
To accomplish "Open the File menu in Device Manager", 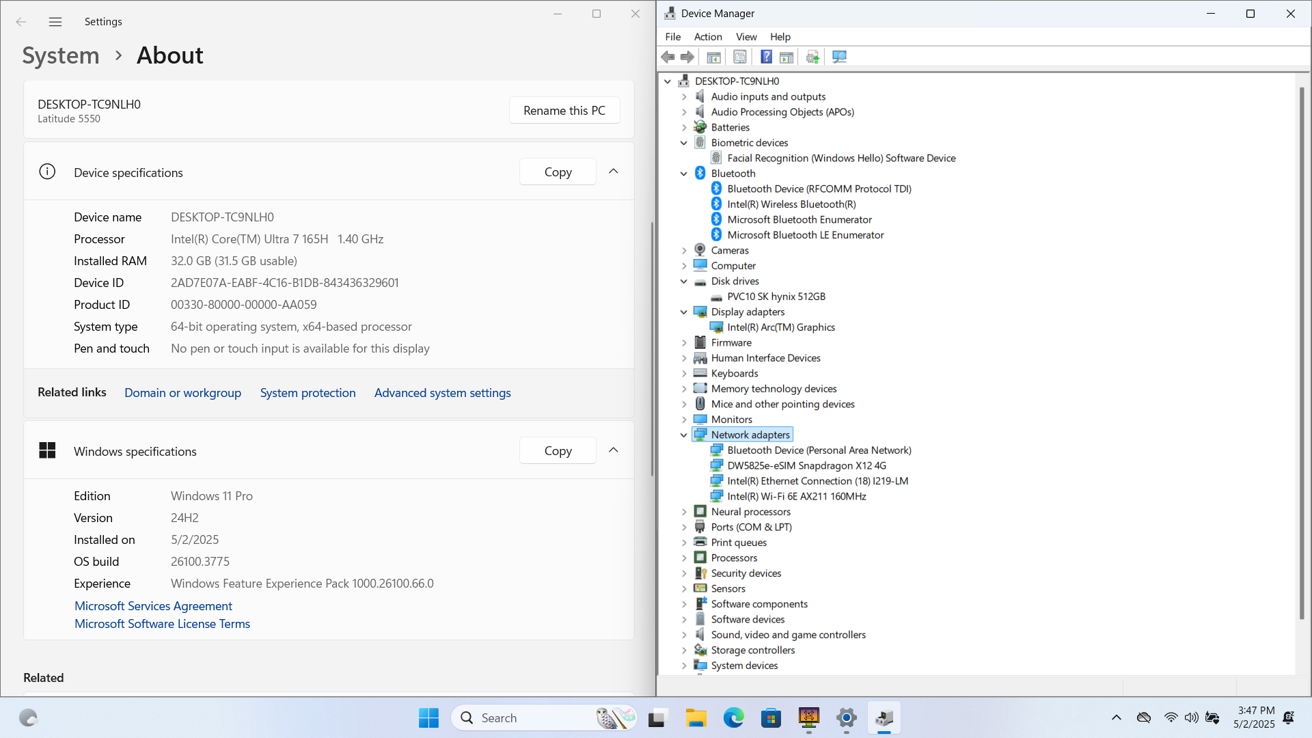I will coord(672,37).
